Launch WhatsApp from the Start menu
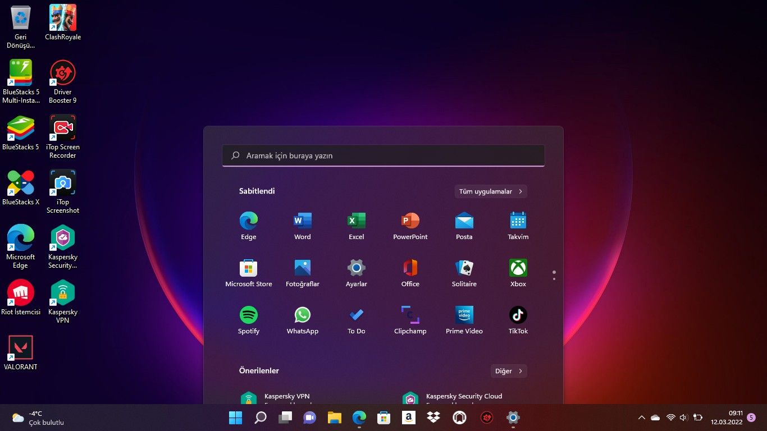The height and width of the screenshot is (431, 767). (303, 320)
